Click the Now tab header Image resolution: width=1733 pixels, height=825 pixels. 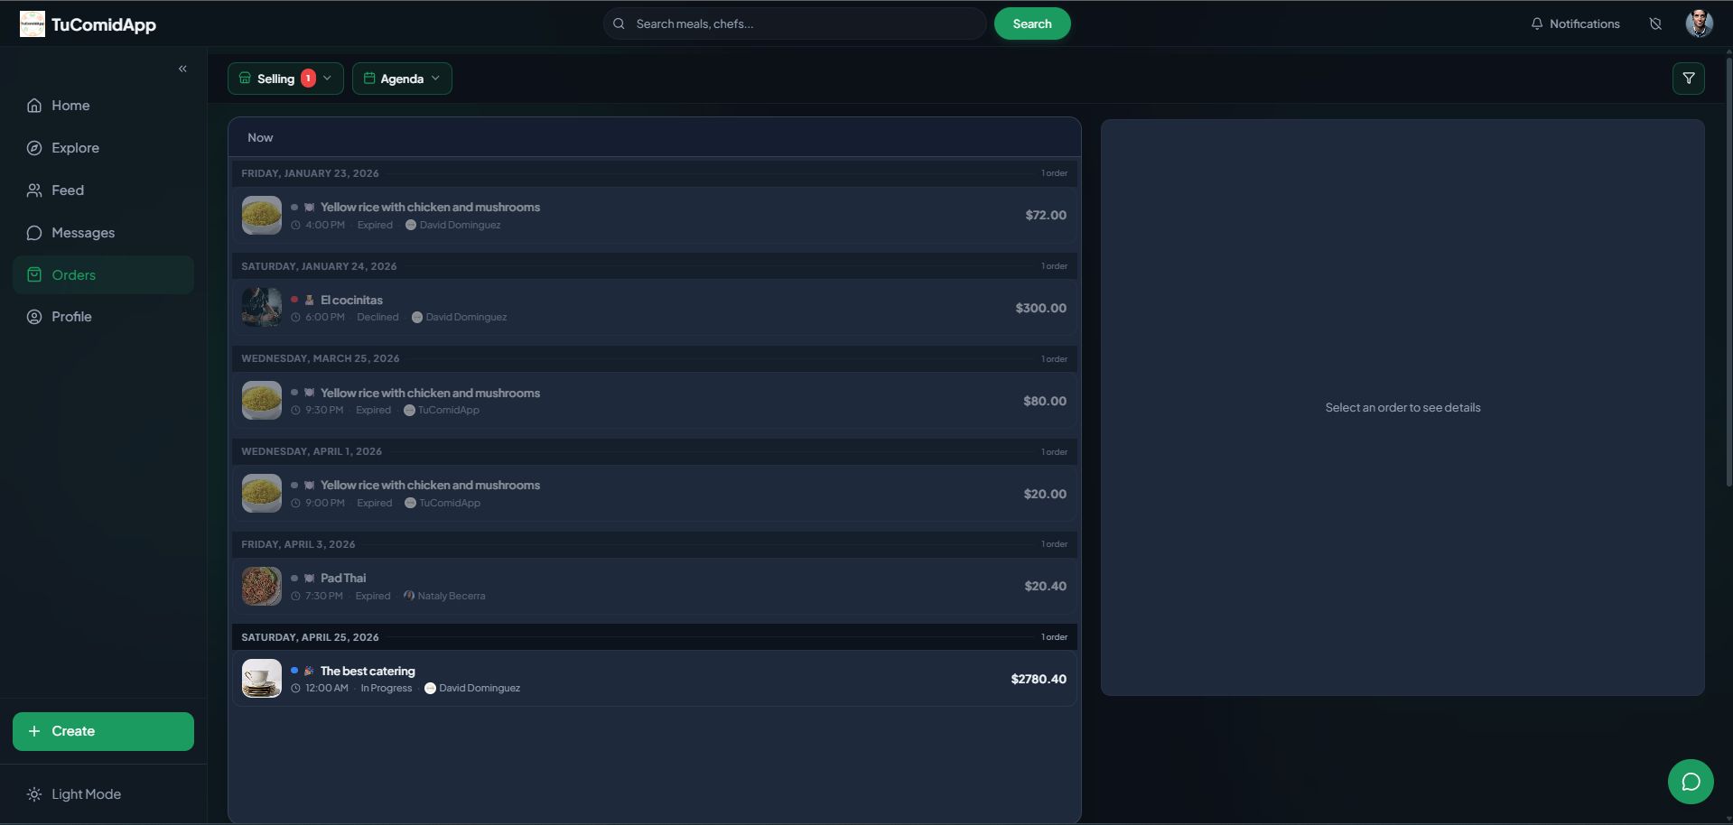point(260,137)
